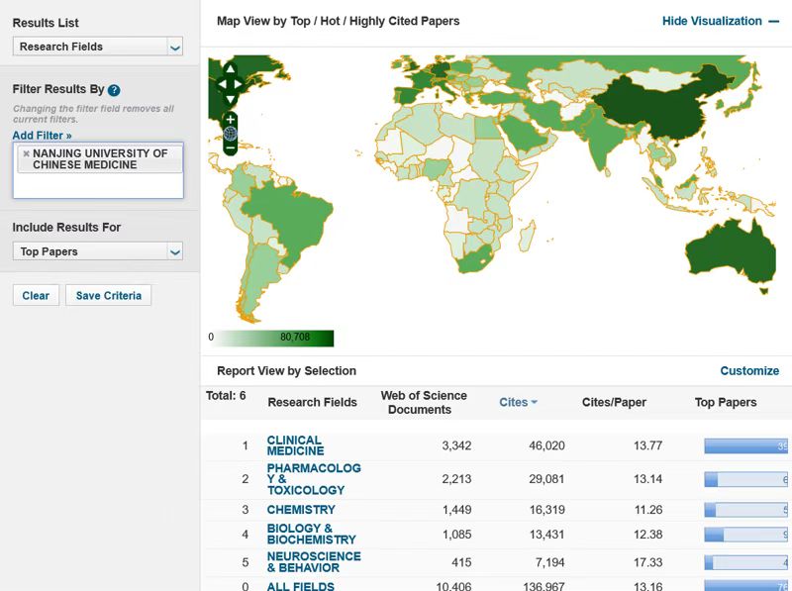792x591 pixels.
Task: Open Filter Results By help icon
Action: tap(114, 90)
